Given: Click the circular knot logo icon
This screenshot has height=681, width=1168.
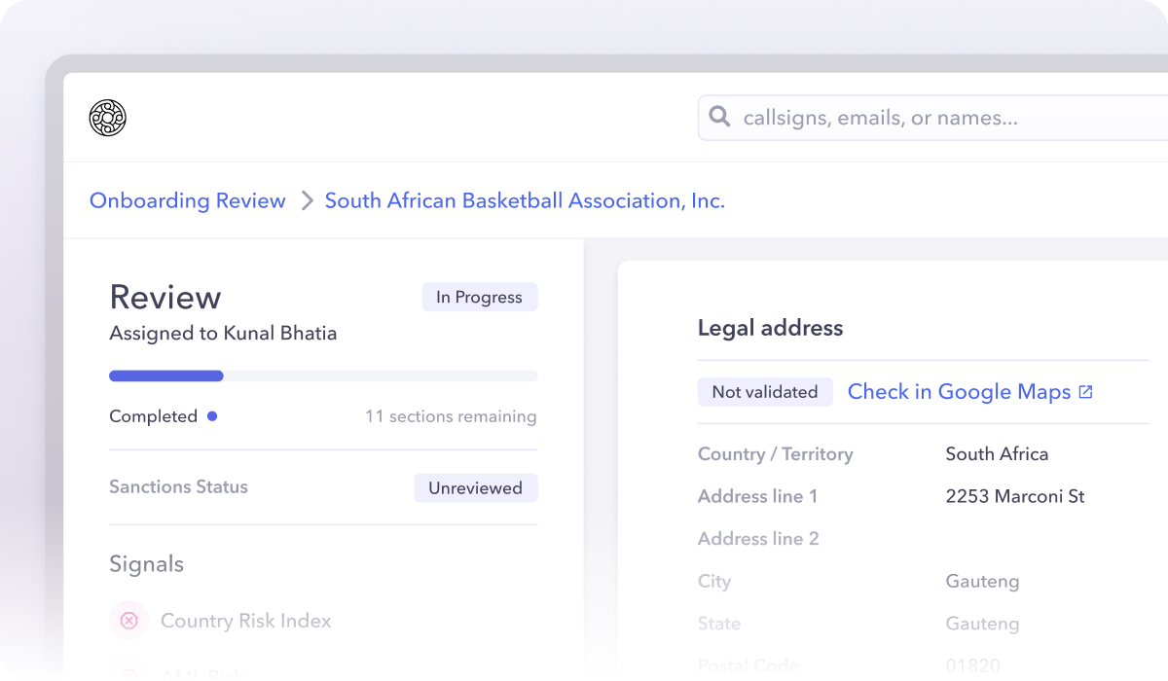Looking at the screenshot, I should pos(108,118).
